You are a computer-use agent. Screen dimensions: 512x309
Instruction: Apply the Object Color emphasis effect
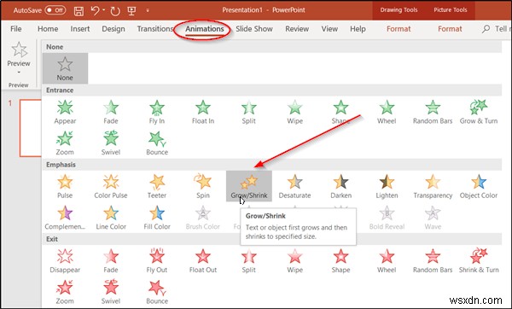479,187
